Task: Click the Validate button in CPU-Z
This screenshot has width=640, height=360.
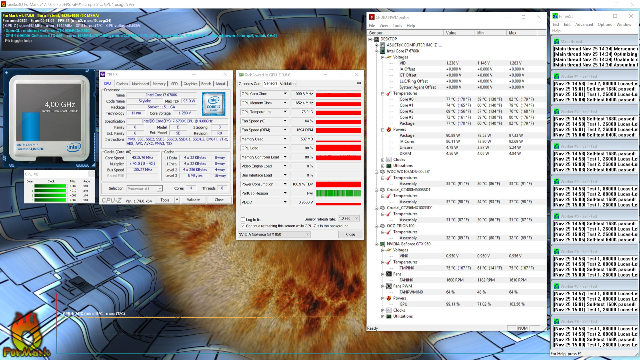Action: pos(193,200)
